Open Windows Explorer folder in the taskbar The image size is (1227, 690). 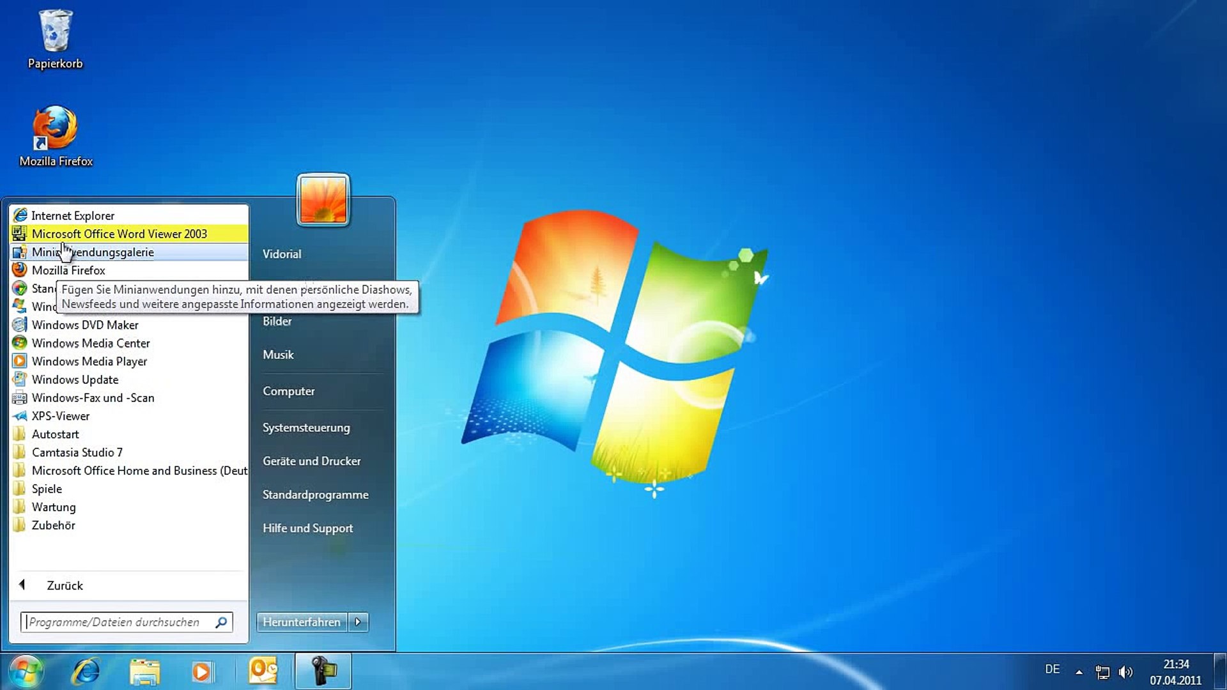144,671
